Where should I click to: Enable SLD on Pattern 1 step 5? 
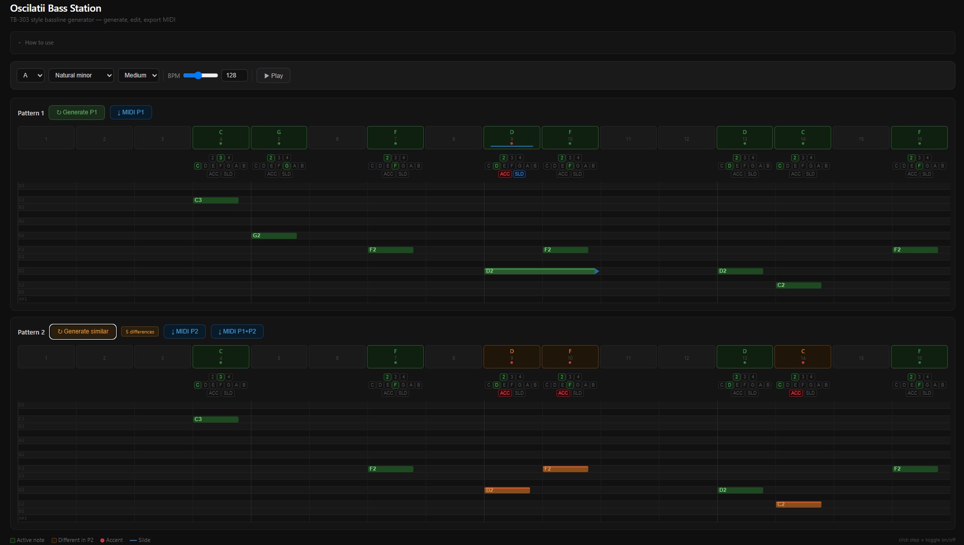pos(286,174)
